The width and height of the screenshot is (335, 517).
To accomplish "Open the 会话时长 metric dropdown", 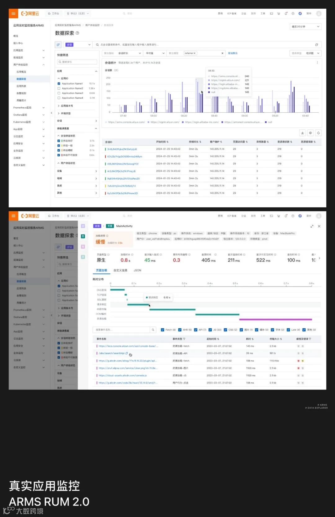I will (x=129, y=53).
